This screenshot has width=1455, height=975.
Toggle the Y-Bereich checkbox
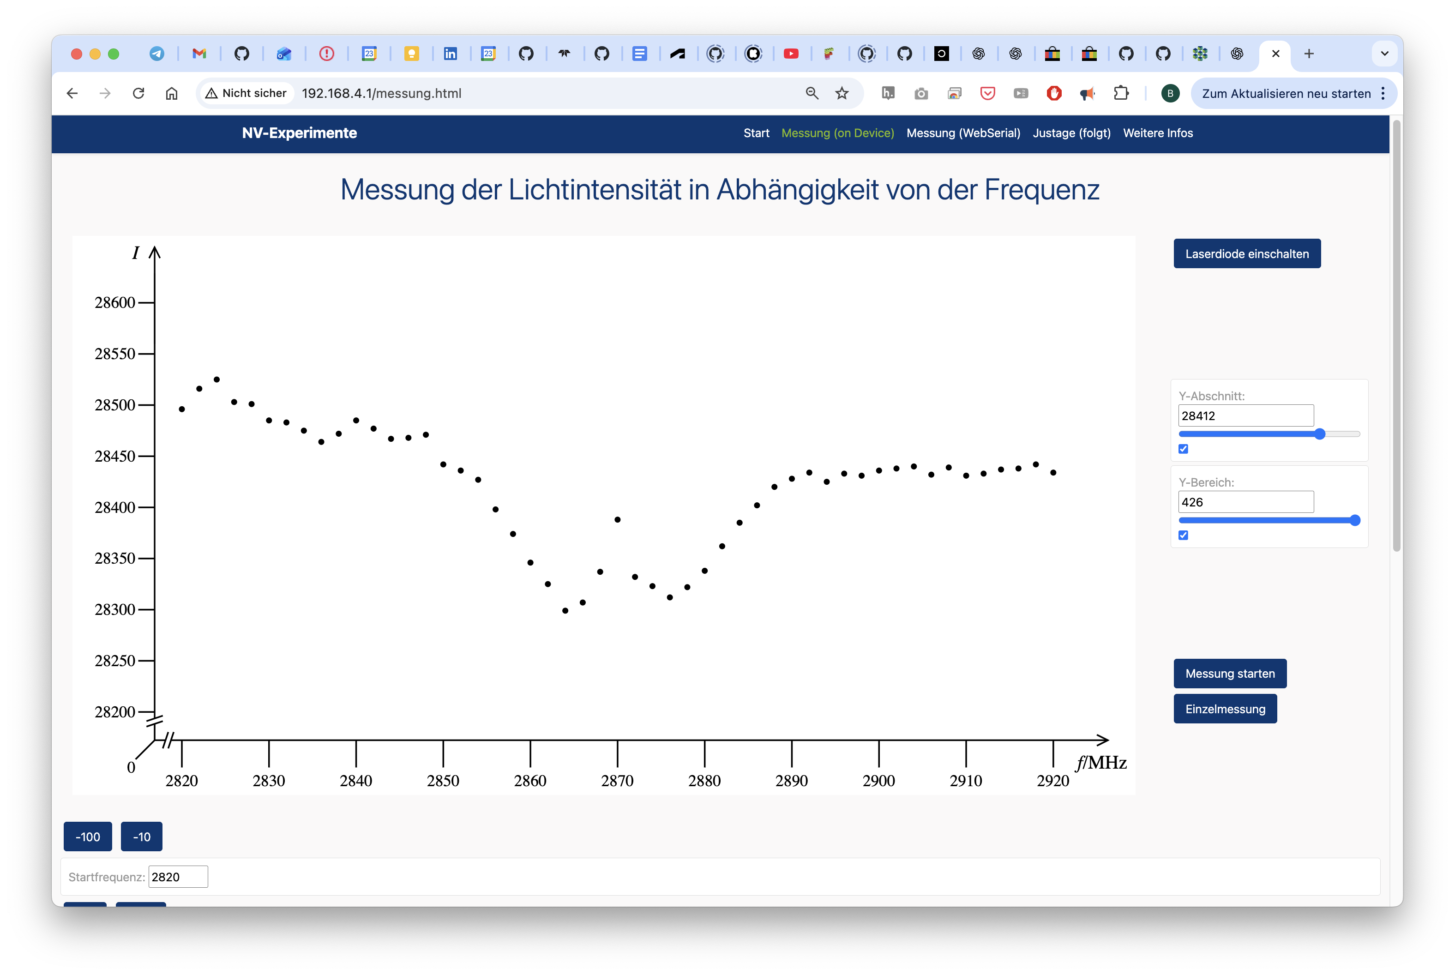point(1183,536)
